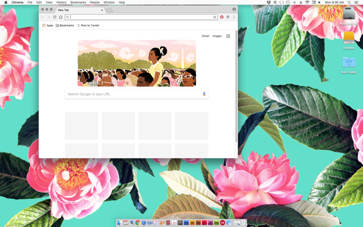Launch Adobe Flash from the dock
This screenshot has width=363, height=227.
click(204, 223)
